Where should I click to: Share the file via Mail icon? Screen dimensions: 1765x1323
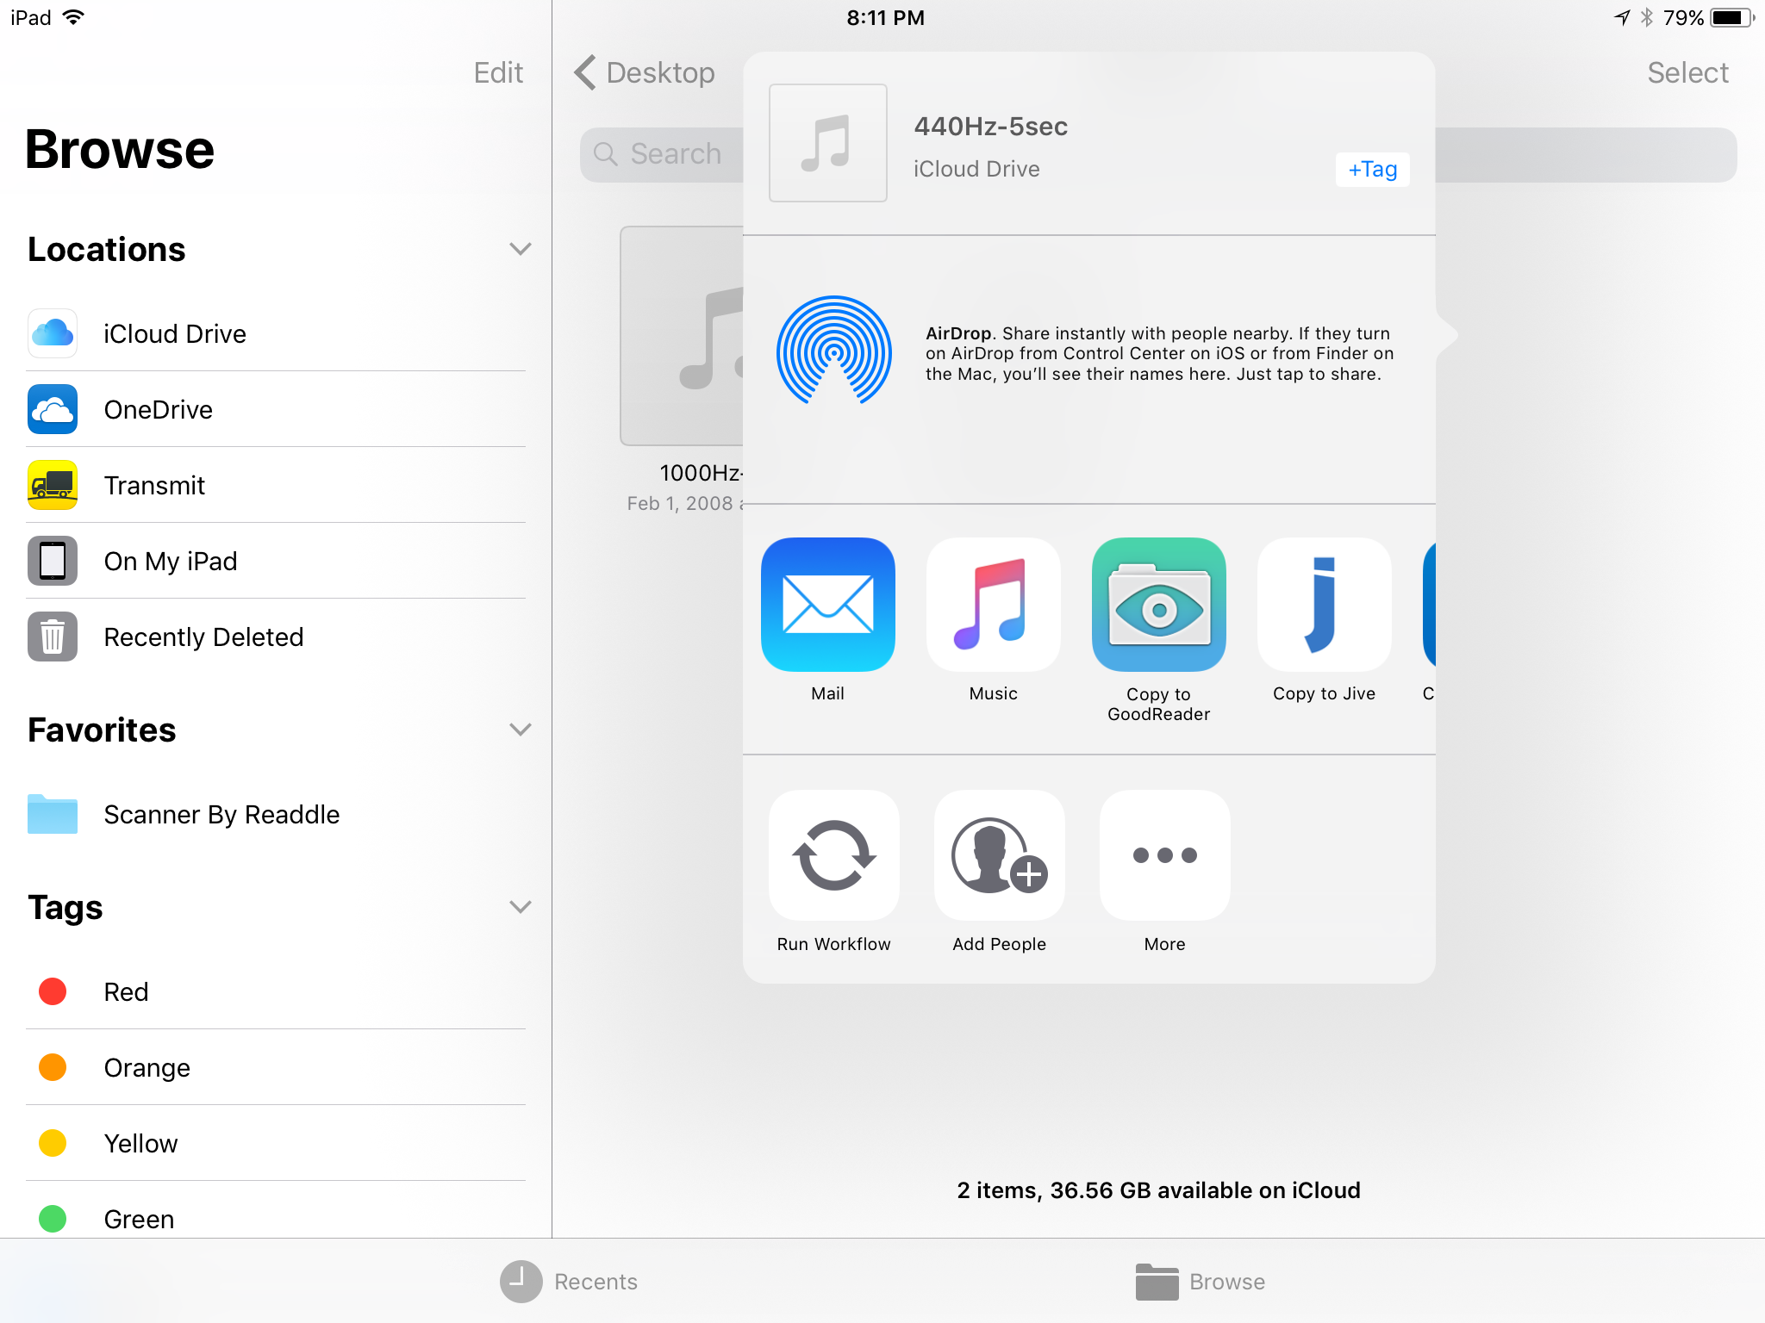click(x=827, y=605)
